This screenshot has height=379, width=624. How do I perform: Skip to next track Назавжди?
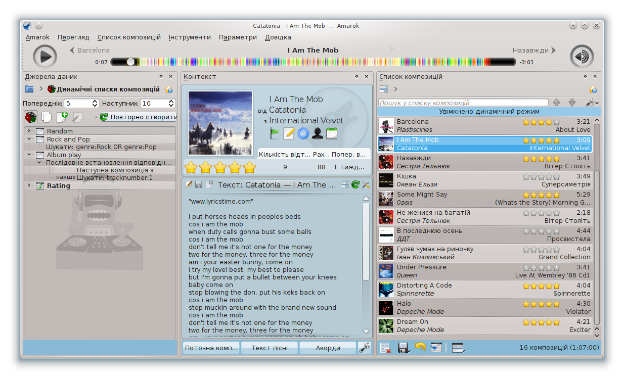coord(534,50)
